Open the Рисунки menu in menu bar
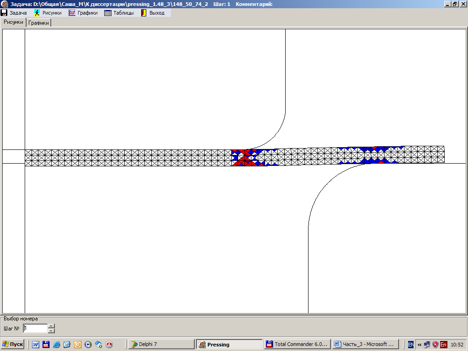Viewport: 468px width, 351px height. (x=48, y=13)
